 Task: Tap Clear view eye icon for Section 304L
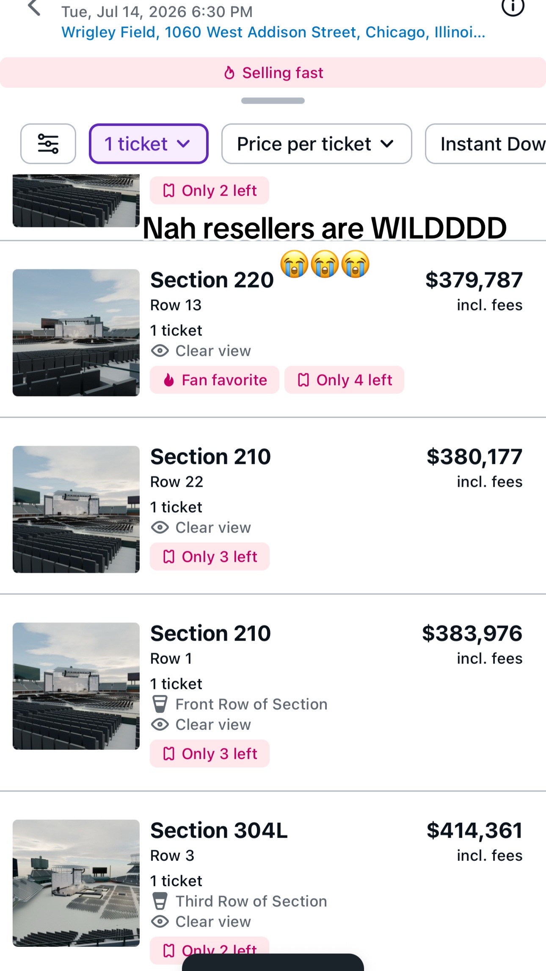tap(160, 921)
